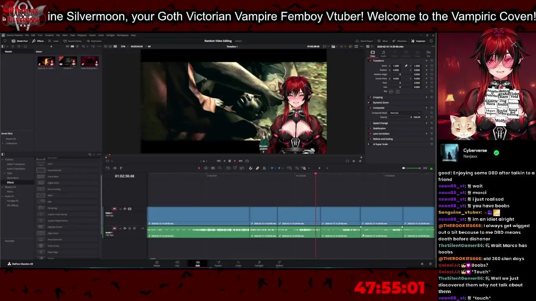Toggle loop playback icon
This screenshot has width=536, height=301.
coord(247,161)
